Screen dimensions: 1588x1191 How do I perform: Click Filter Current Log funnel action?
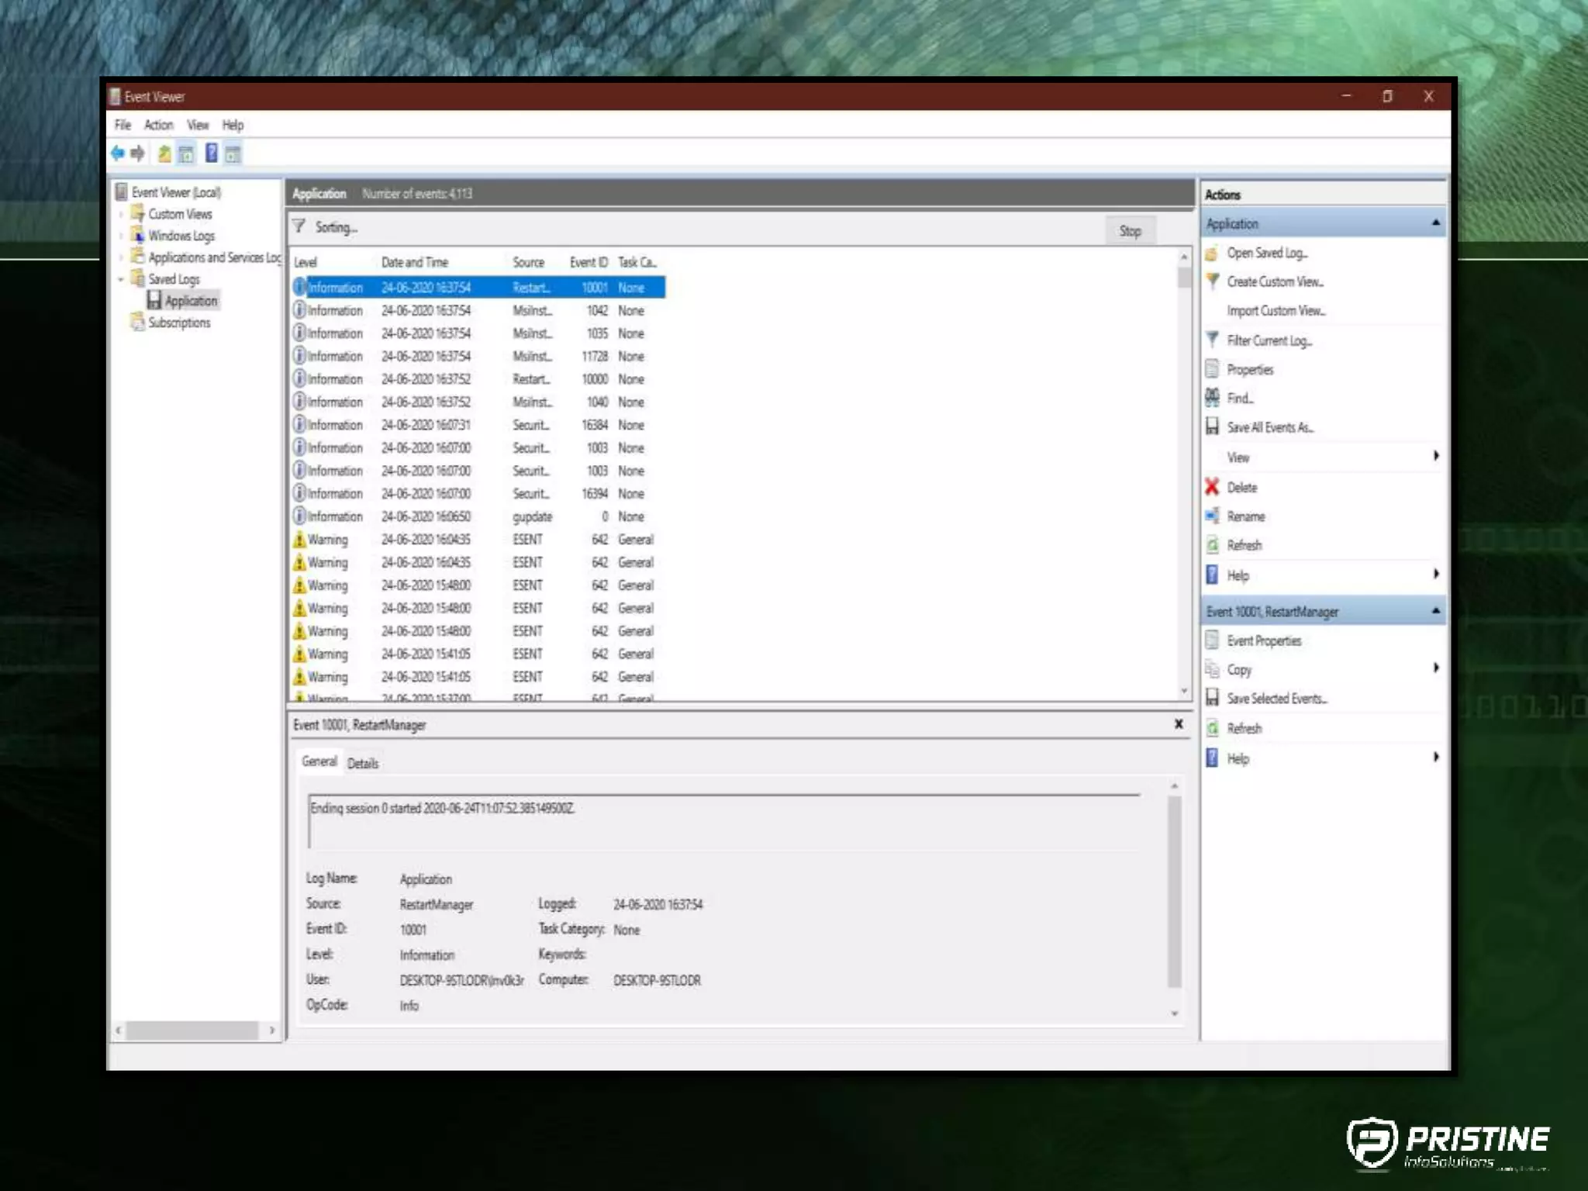(x=1269, y=340)
